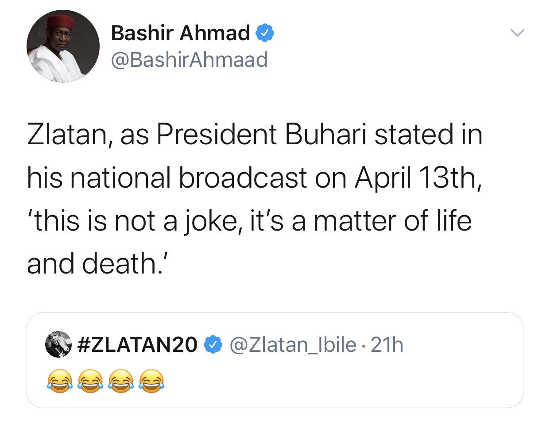Open Bashir Ahmad's profile picture
This screenshot has width=550, height=424.
63,46
